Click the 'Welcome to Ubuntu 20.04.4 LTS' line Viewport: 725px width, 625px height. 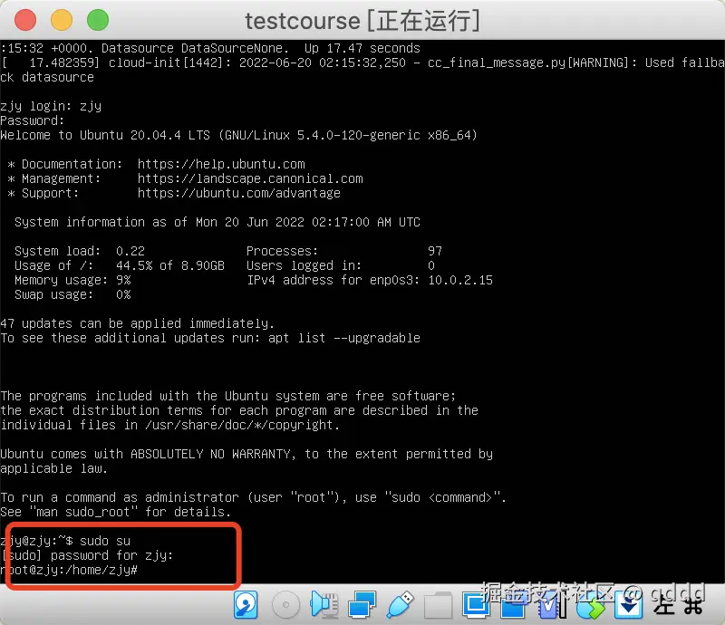(238, 135)
